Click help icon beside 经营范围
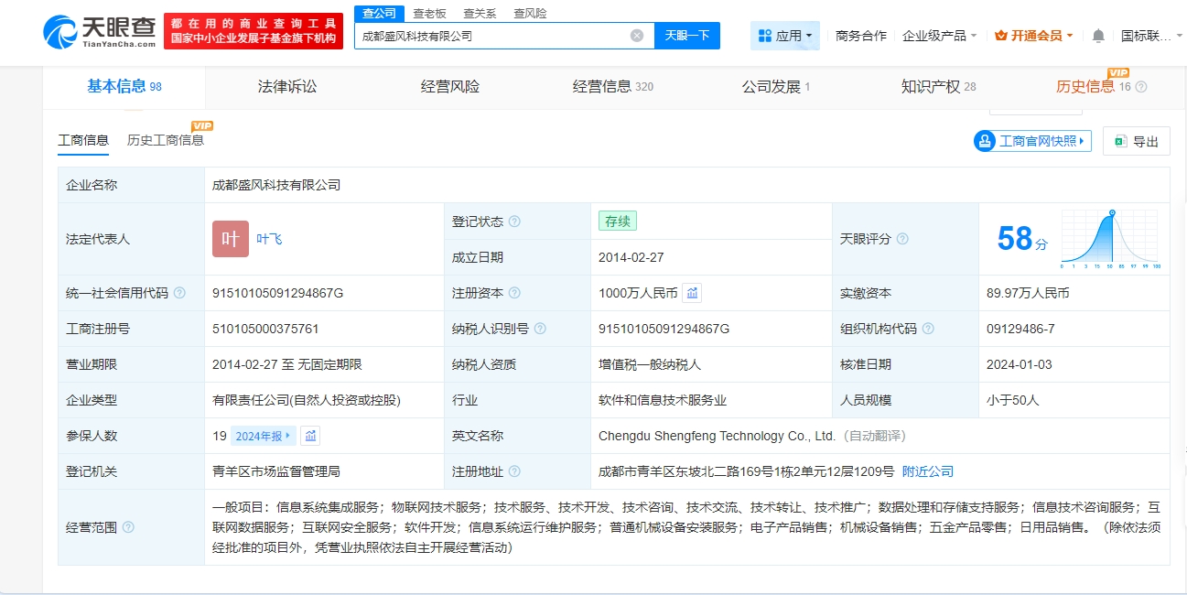1187x595 pixels. tap(128, 527)
